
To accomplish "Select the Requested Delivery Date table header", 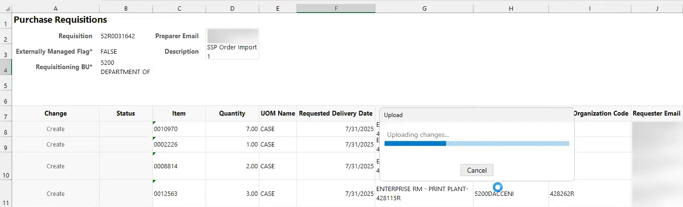I will point(336,114).
